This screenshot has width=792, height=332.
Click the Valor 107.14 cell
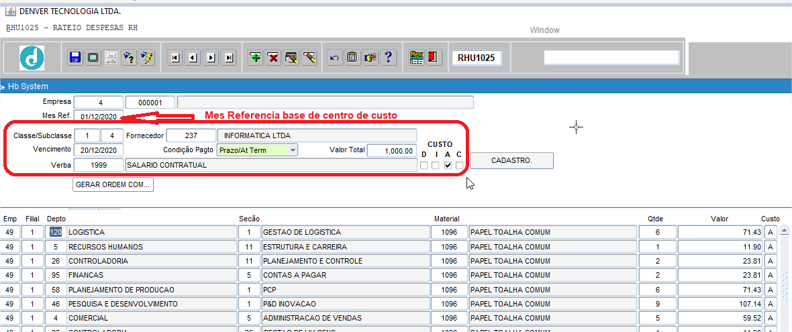pos(720,305)
